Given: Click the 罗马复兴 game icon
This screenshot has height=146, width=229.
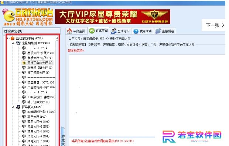Looking at the screenshot, I should point(18,107).
